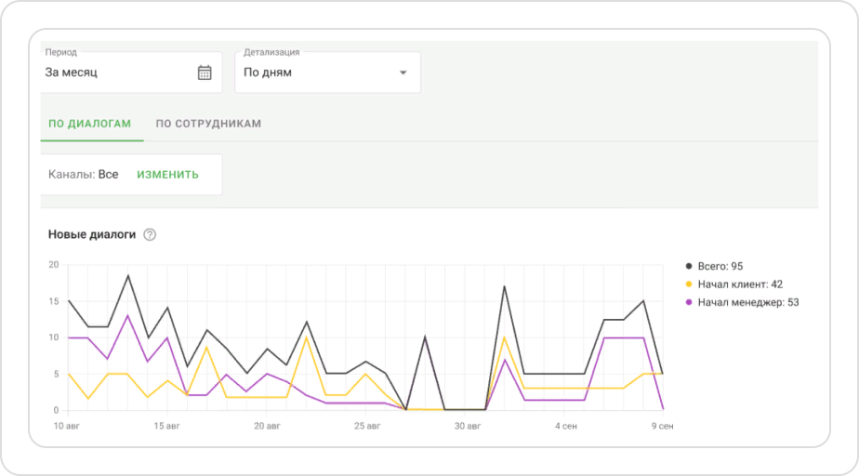The width and height of the screenshot is (859, 476).
Task: Click the 30 авг label on the x-axis
Action: click(468, 427)
